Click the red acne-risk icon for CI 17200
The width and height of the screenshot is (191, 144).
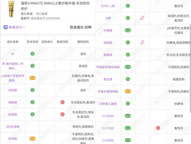coord(158,128)
